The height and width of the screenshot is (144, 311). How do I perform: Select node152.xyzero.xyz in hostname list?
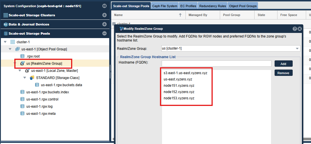[x=179, y=92]
